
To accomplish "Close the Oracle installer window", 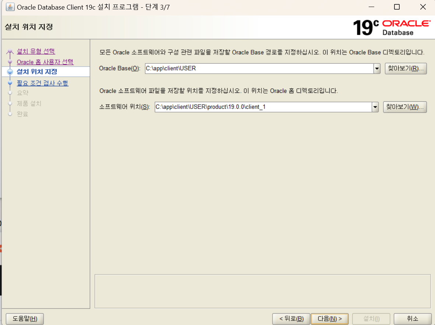I will 423,7.
